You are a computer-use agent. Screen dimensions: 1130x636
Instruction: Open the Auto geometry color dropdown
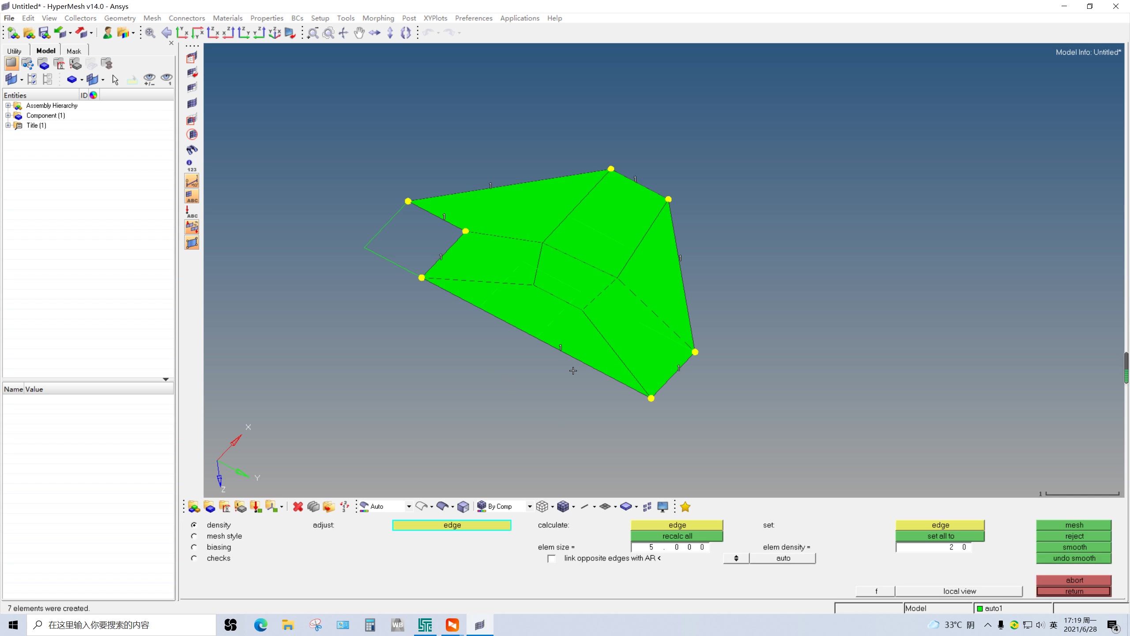tap(409, 507)
